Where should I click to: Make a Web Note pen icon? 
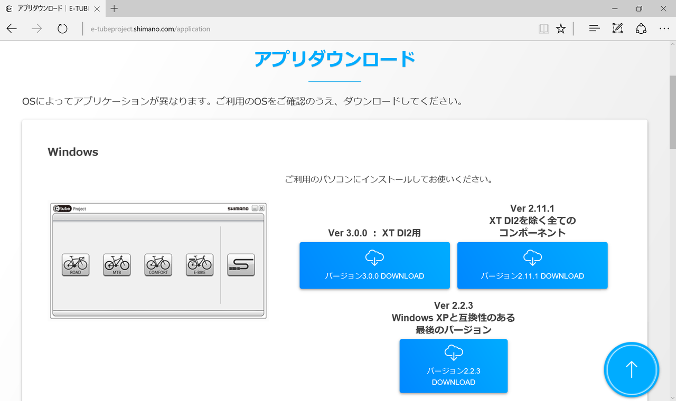coord(617,28)
